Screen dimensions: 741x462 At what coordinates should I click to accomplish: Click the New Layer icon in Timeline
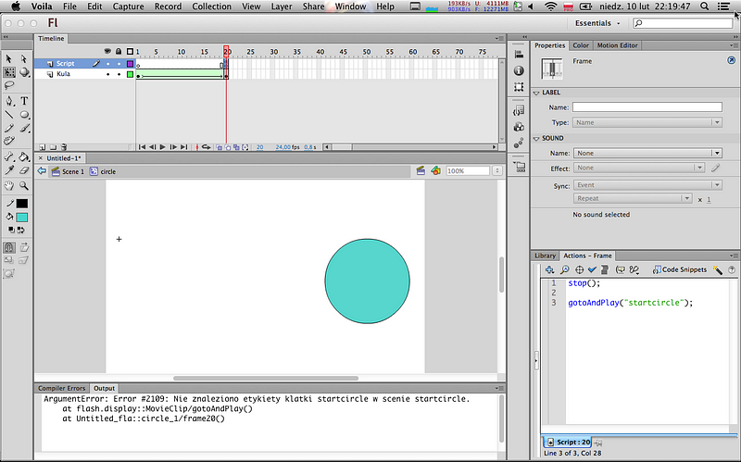pos(42,147)
